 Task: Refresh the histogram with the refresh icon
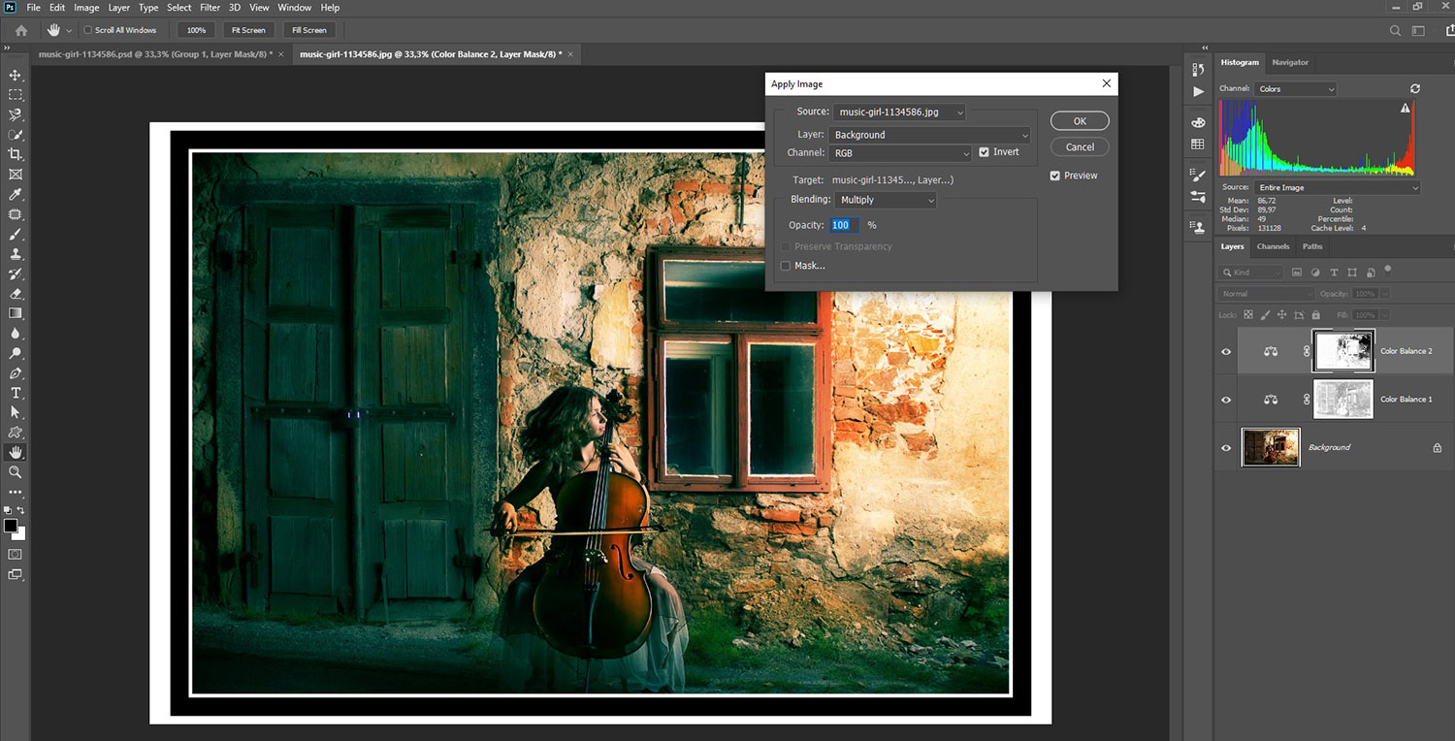(1415, 88)
